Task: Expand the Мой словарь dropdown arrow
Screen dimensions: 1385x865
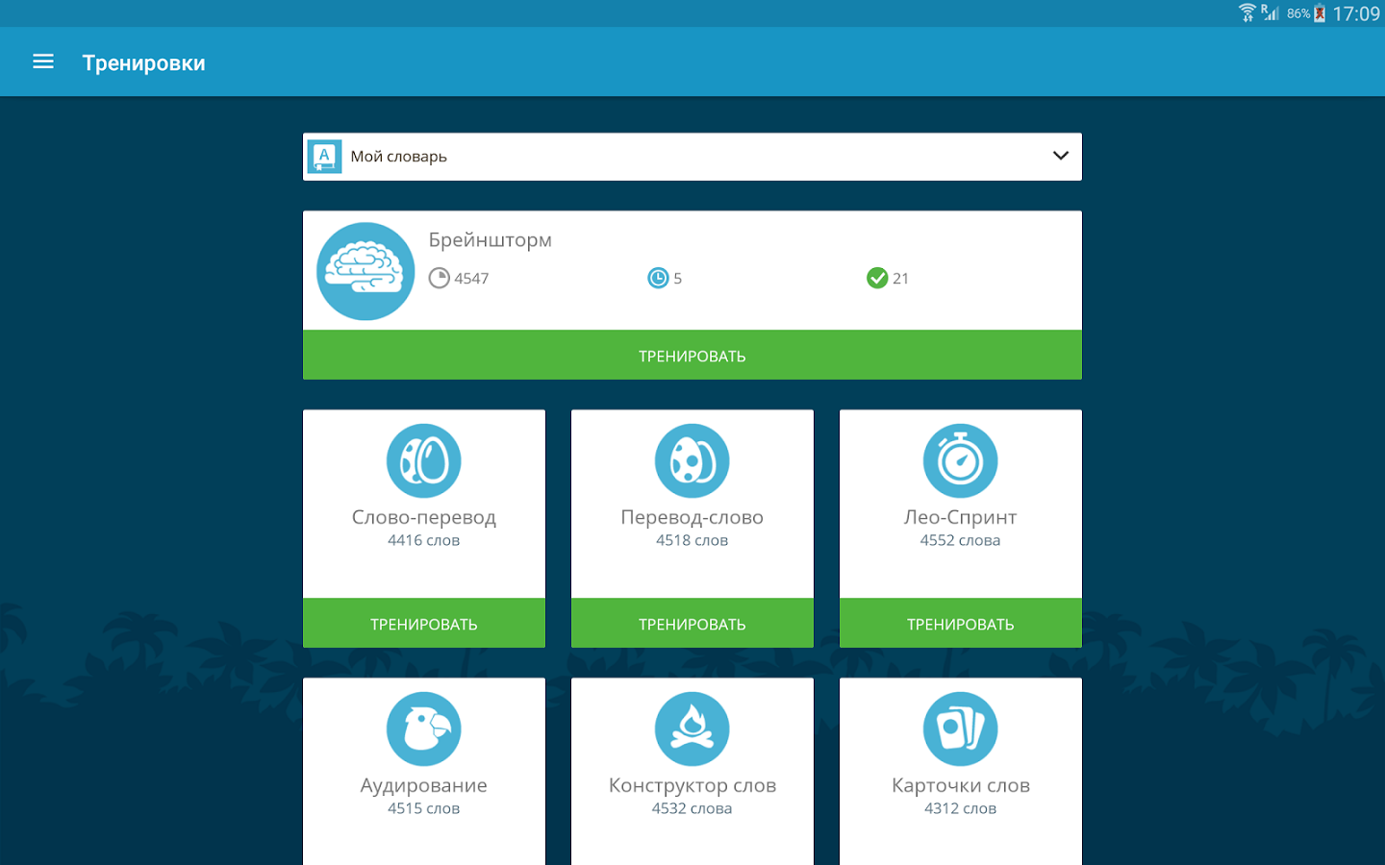Action: point(1061,156)
